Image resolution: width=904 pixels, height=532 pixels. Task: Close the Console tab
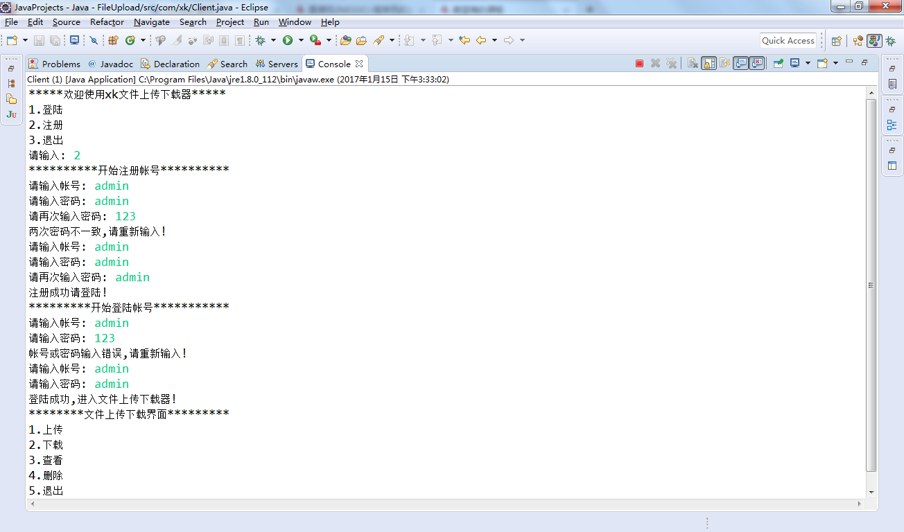click(x=359, y=64)
